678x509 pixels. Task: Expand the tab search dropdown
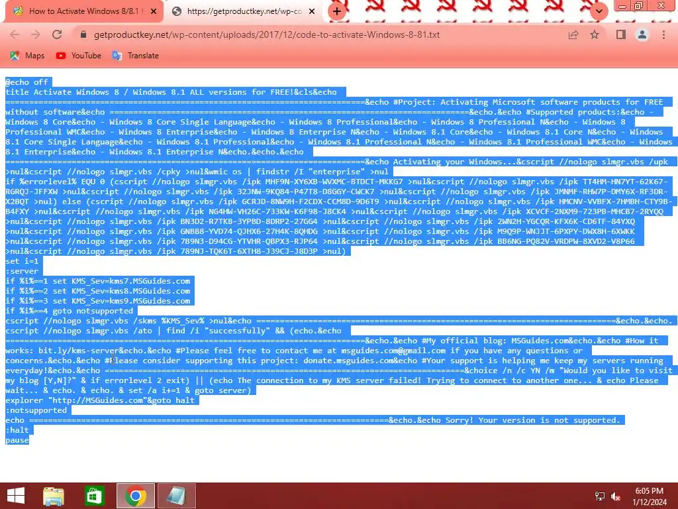[599, 11]
